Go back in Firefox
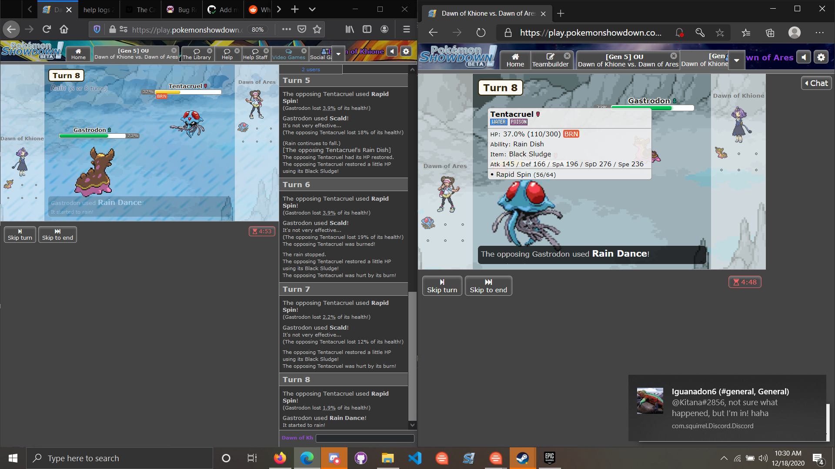This screenshot has width=835, height=469. [x=11, y=30]
